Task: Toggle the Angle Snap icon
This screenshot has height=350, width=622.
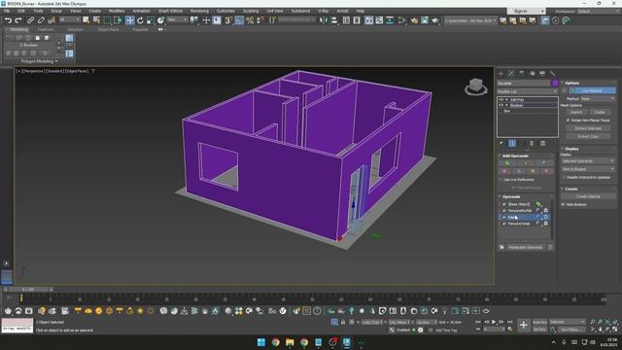Action: coord(239,20)
